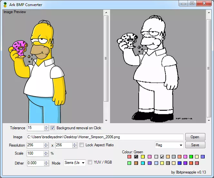
Task: Click the Resolution width field
Action: coord(35,145)
